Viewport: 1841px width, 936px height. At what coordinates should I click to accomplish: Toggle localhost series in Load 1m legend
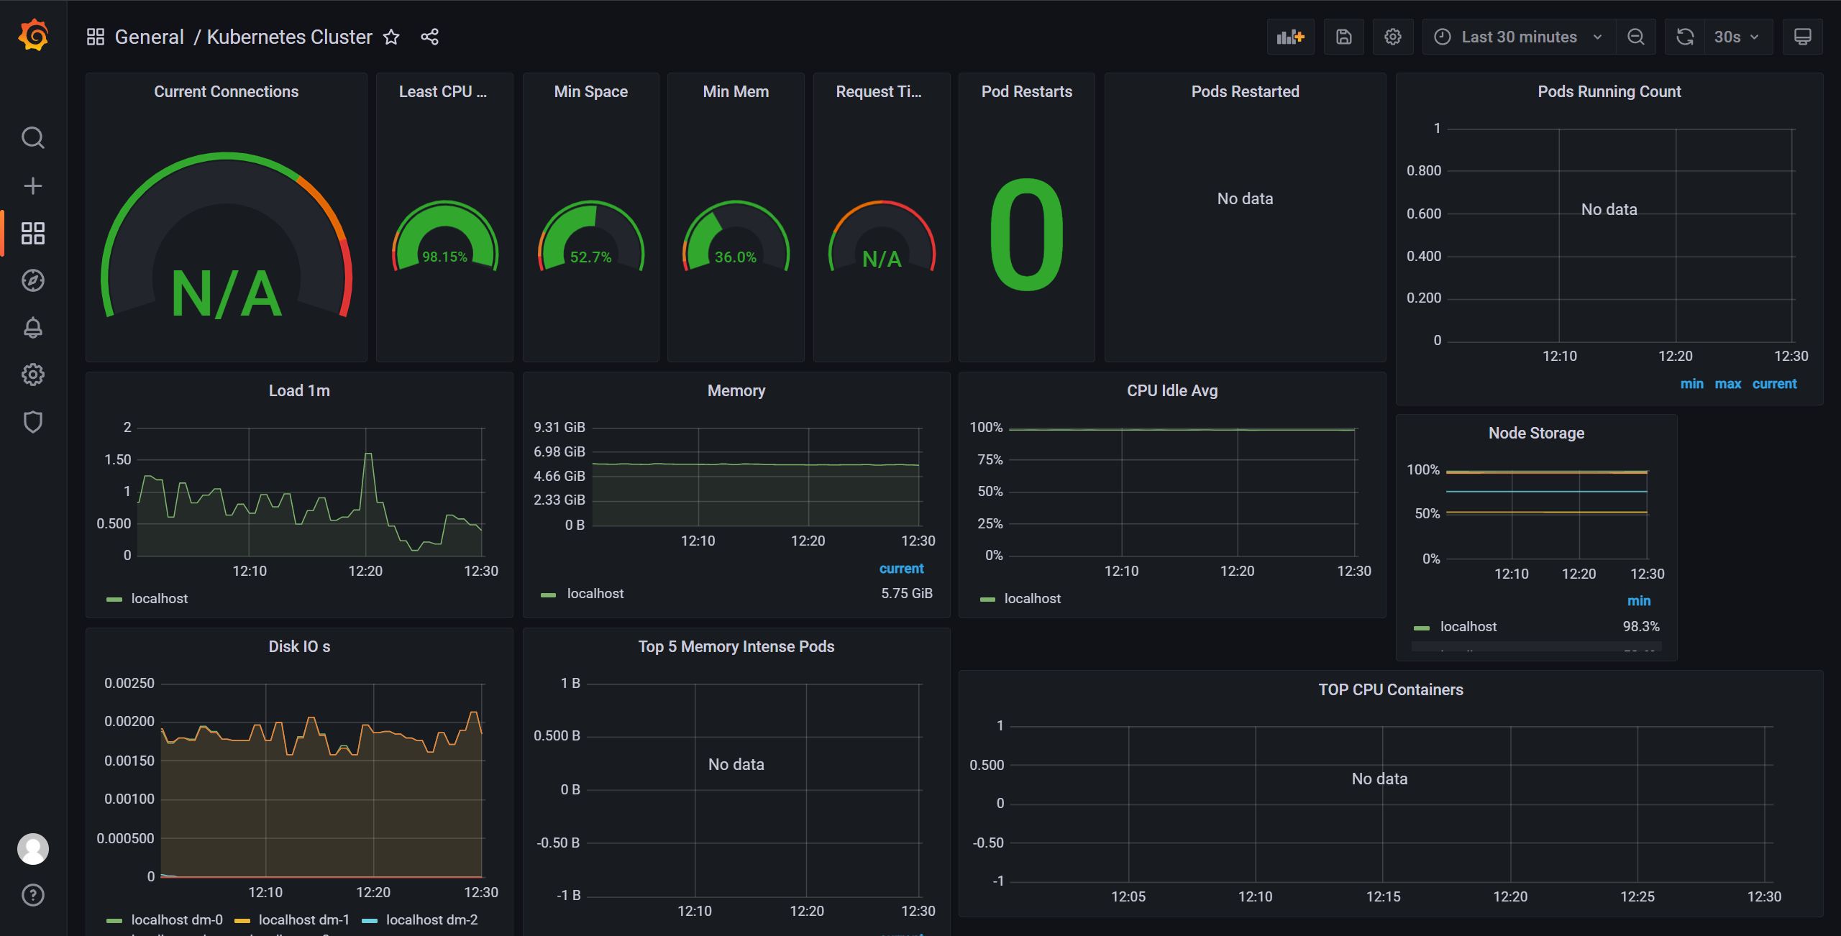point(159,598)
